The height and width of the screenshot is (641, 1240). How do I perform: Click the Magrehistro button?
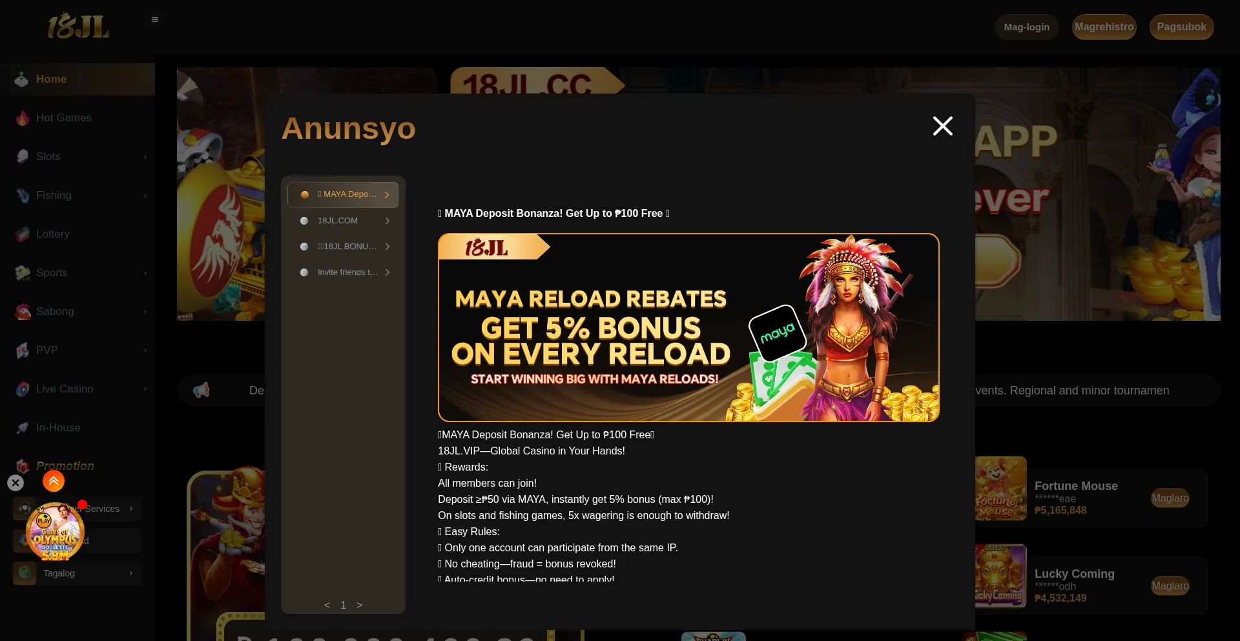pos(1104,27)
